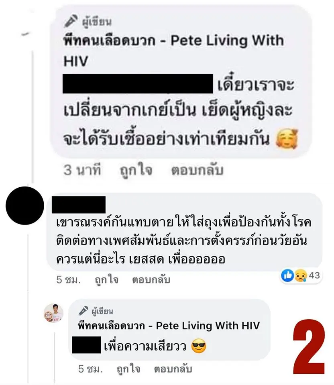
Task: Open the page name link in the top comment
Action: point(174,51)
